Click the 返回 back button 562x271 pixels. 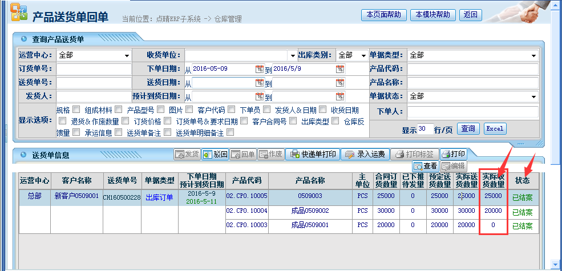click(471, 15)
